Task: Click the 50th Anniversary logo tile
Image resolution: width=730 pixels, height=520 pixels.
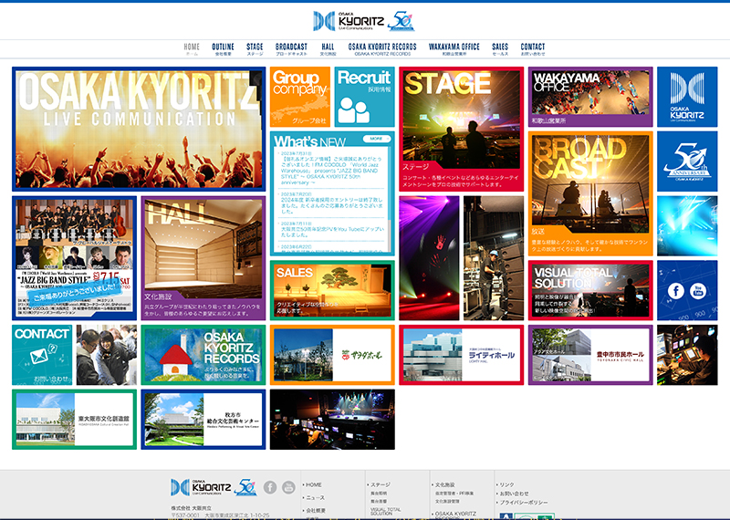Action: 686,161
